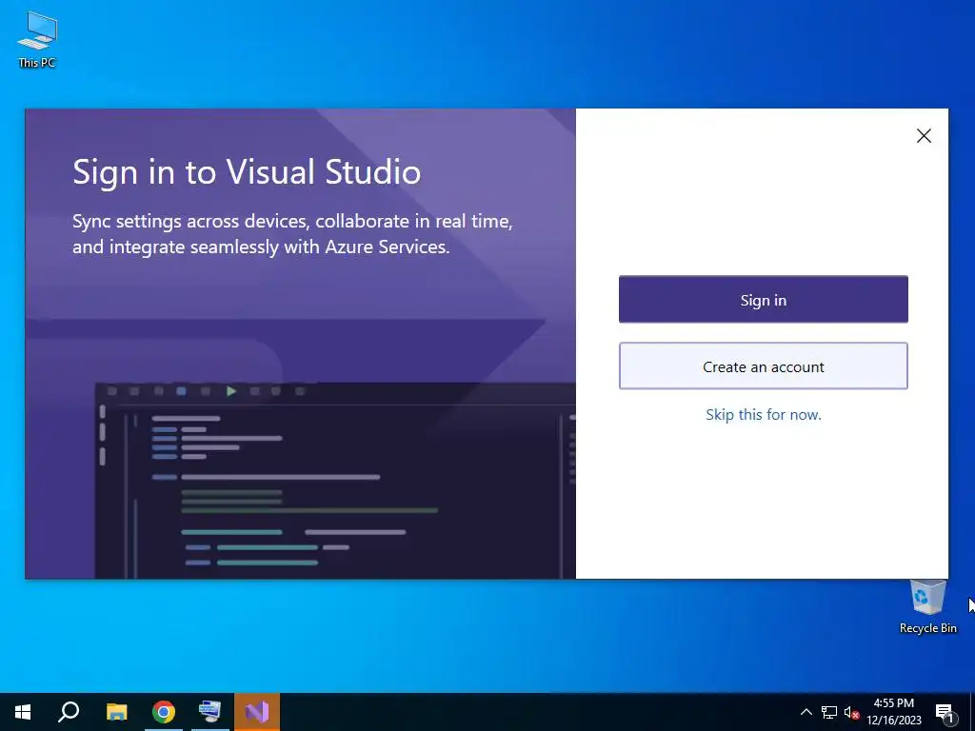
Task: Open the clock showing 4:55 PM
Action: (x=893, y=712)
